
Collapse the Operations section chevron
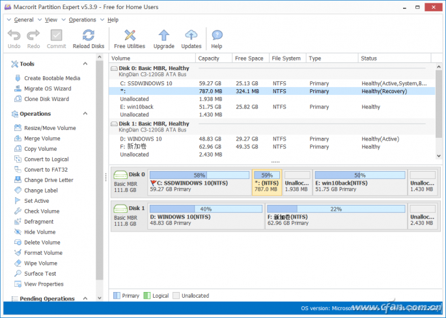pyautogui.click(x=85, y=114)
